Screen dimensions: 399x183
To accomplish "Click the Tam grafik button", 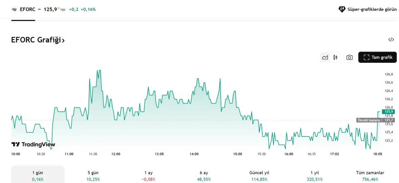I will tap(377, 57).
